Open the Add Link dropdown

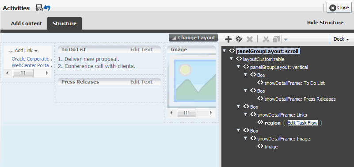(x=36, y=51)
